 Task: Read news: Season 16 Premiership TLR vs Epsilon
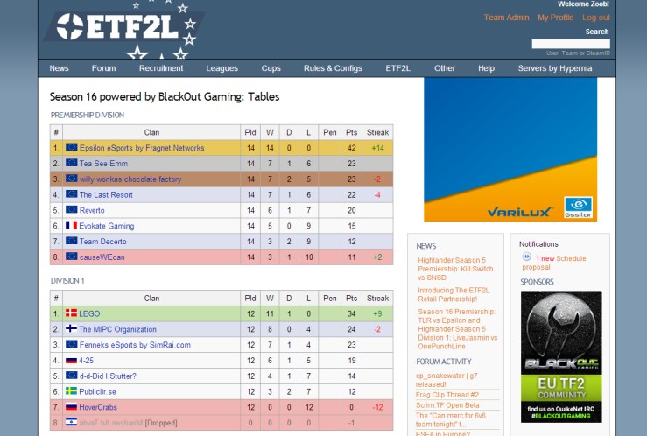(458, 329)
